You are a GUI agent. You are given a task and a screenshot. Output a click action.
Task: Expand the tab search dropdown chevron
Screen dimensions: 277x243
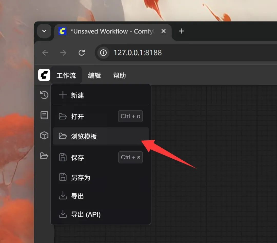coord(44,31)
